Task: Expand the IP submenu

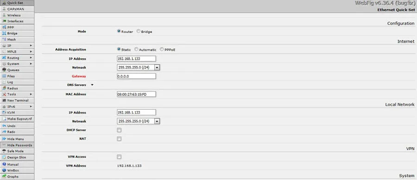Action: (31, 46)
